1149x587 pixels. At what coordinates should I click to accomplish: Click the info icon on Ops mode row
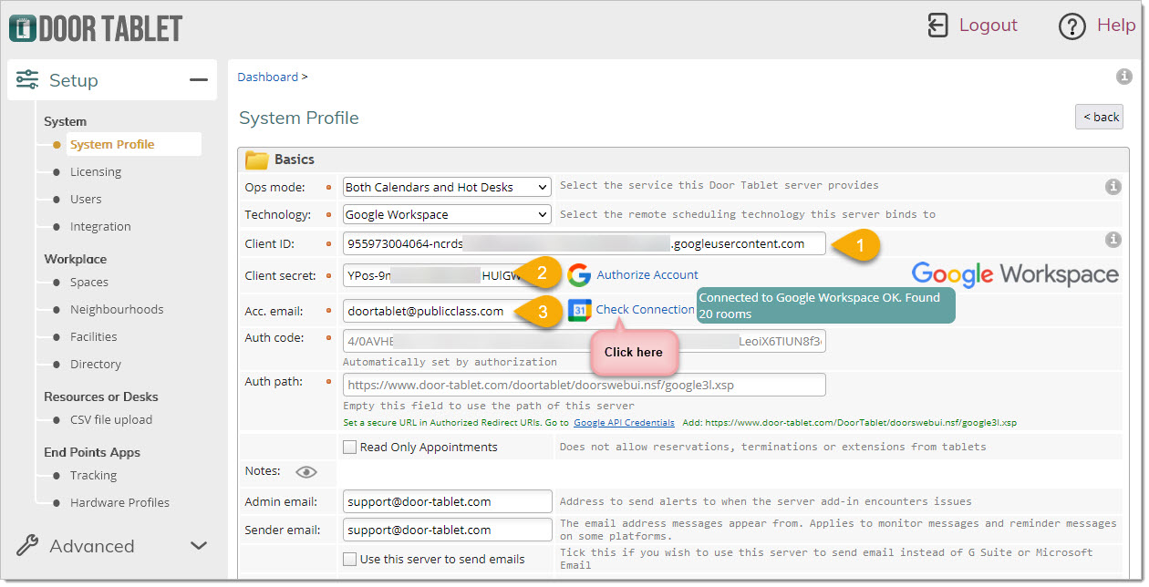(x=1113, y=187)
